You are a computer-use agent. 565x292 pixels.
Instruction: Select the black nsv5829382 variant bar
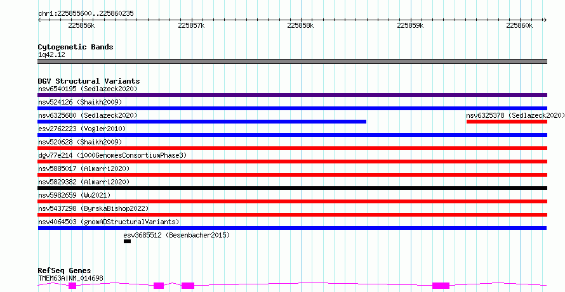pyautogui.click(x=292, y=188)
